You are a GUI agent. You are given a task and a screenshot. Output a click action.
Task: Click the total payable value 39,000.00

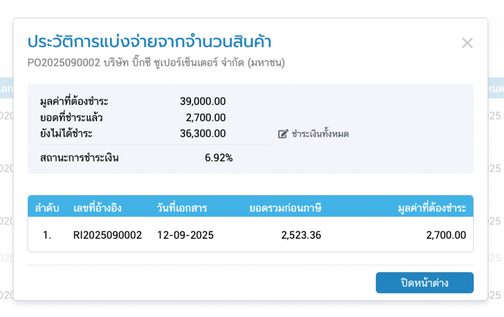203,102
